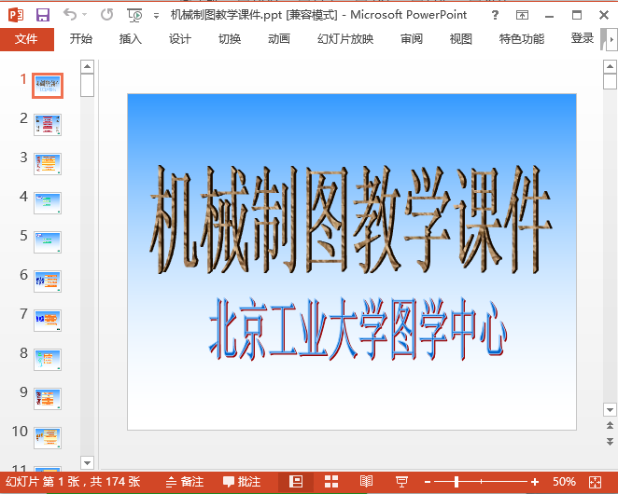Select slide 4 thumbnail

point(48,203)
